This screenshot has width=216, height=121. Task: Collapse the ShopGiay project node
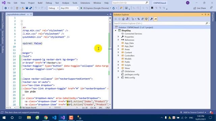(x=115, y=31)
